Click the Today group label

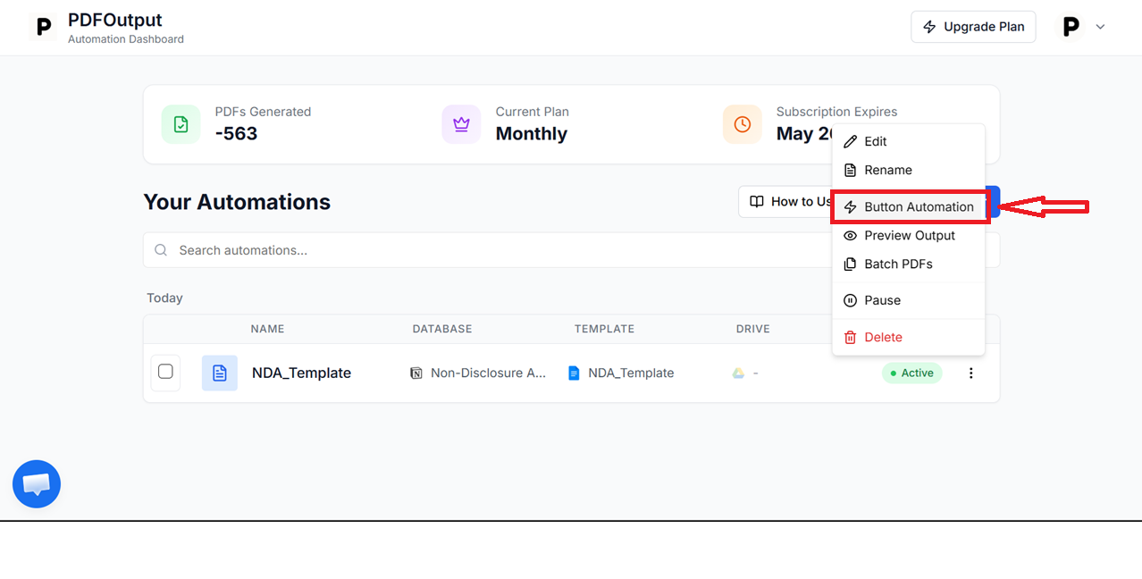click(164, 298)
